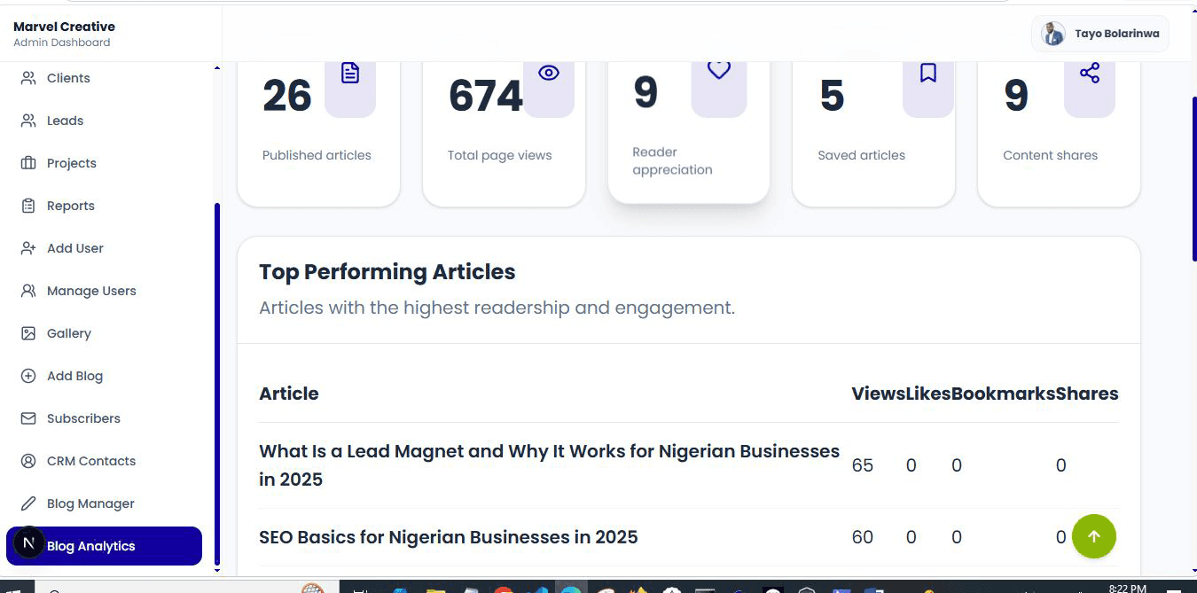Open the Clients sidebar icon
Image resolution: width=1197 pixels, height=593 pixels.
[28, 78]
